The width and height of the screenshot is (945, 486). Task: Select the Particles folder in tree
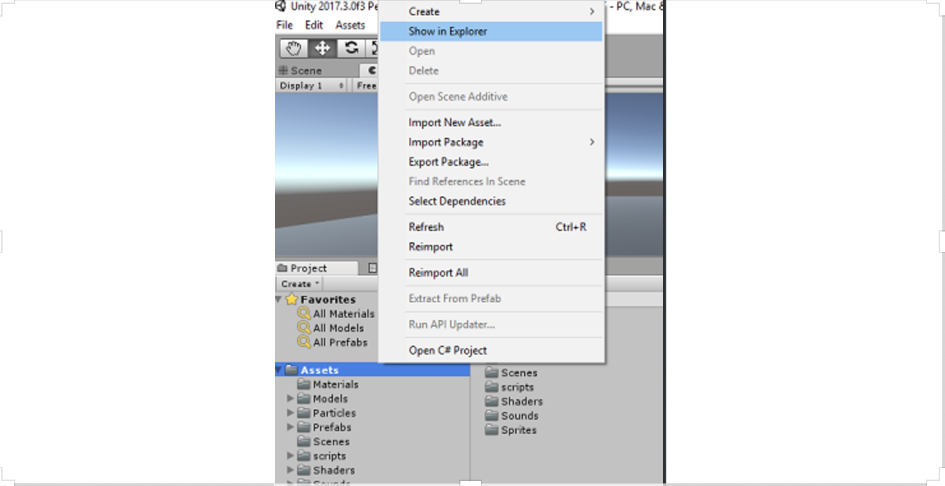pyautogui.click(x=334, y=413)
